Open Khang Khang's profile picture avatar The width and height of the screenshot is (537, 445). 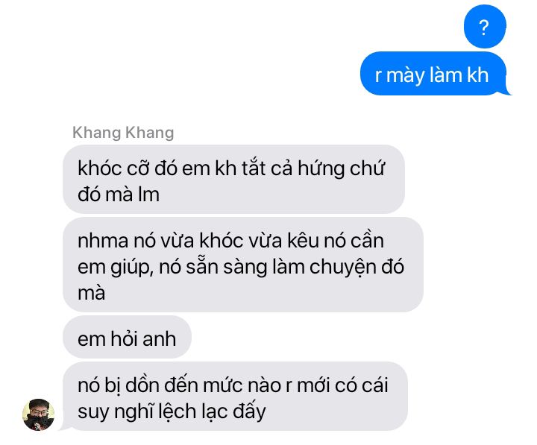click(x=38, y=414)
